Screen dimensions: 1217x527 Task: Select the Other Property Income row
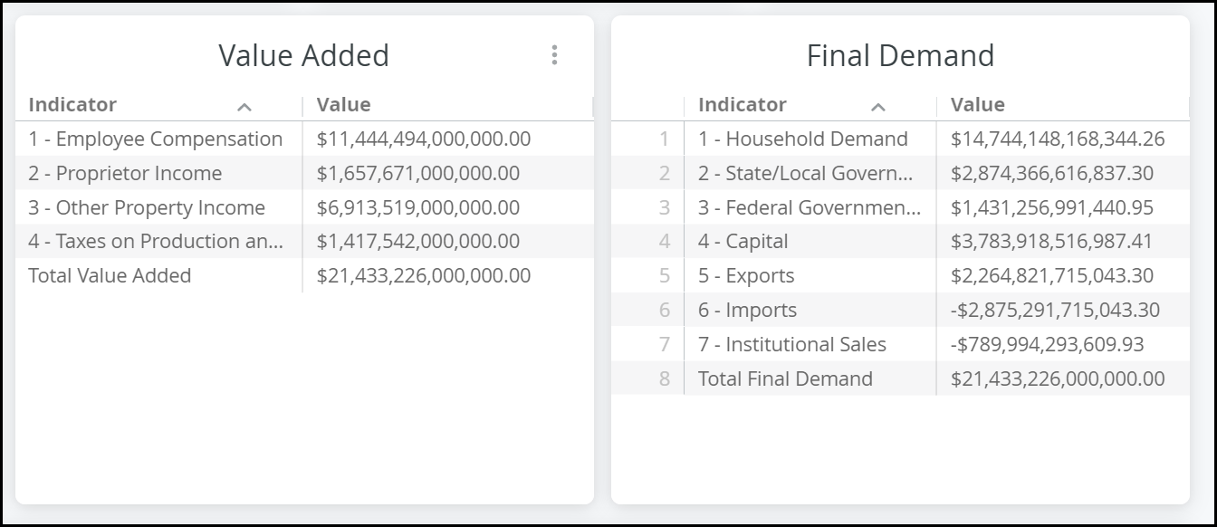coord(304,207)
